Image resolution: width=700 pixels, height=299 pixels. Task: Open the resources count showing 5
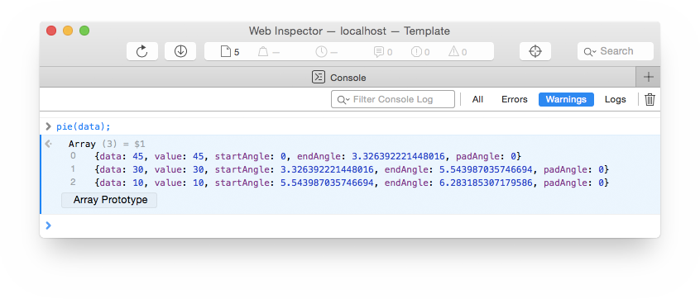point(230,52)
